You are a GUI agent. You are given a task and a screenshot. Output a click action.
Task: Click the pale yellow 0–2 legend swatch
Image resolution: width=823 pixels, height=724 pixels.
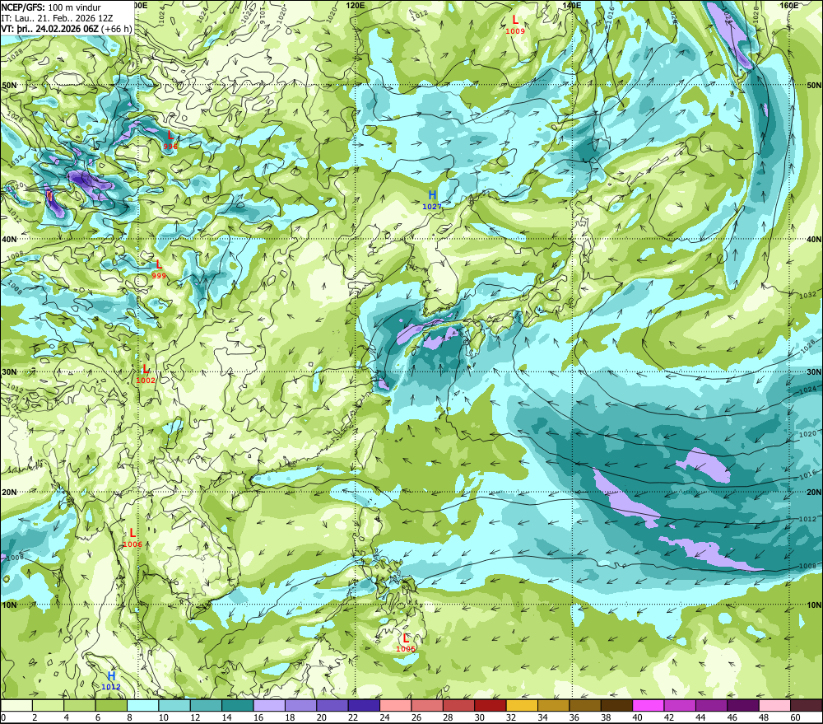16,705
